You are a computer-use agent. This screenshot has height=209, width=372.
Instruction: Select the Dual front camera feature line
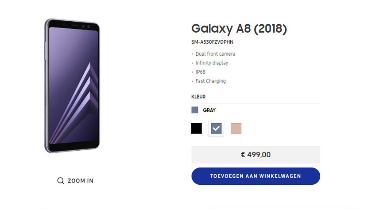215,54
